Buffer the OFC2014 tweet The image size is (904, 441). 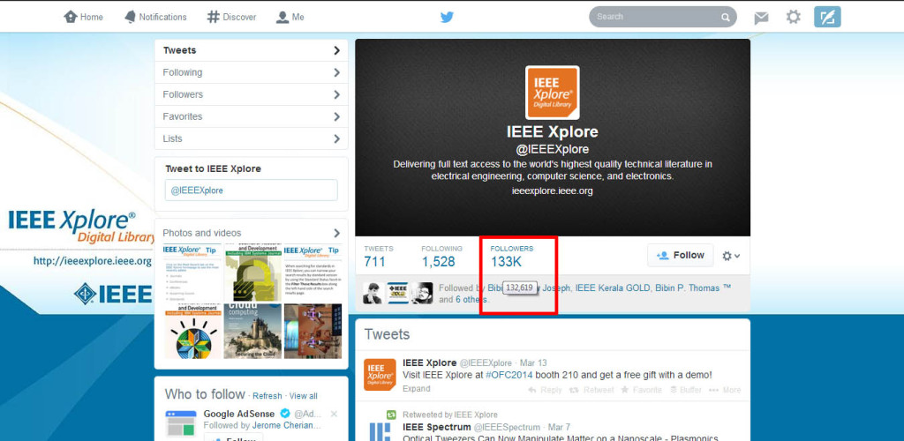(685, 390)
